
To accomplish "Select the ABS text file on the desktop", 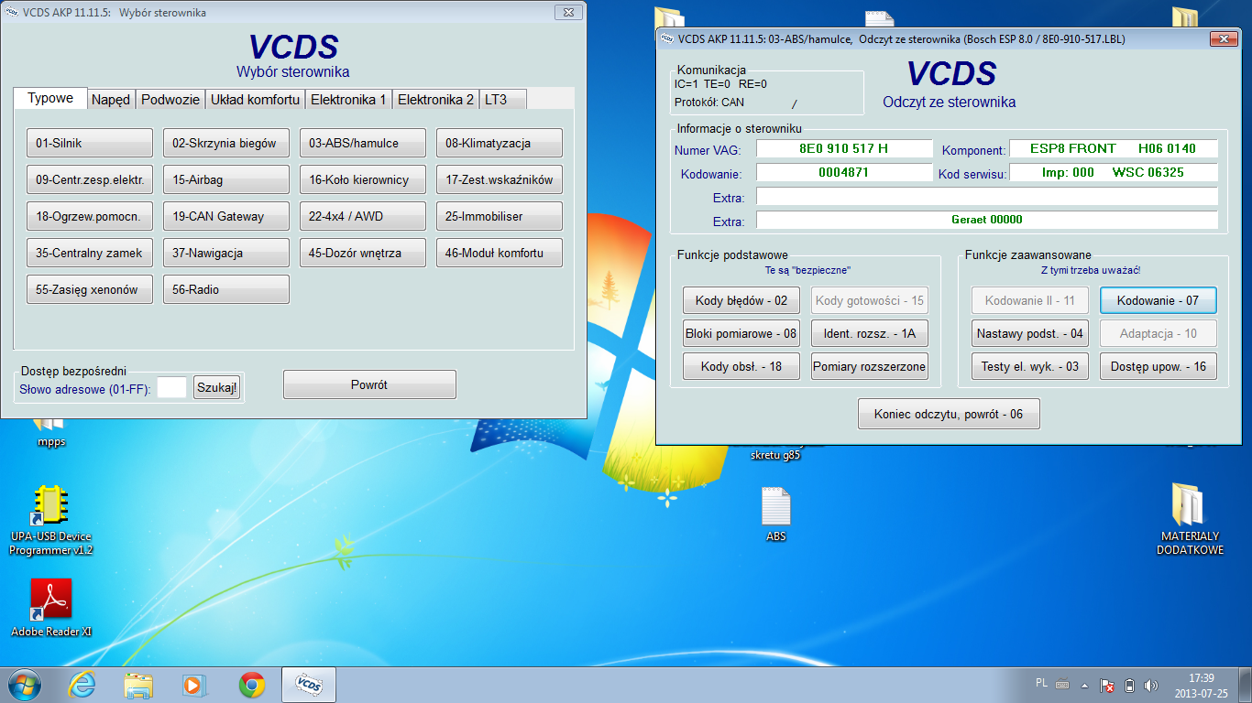I will pyautogui.click(x=775, y=514).
